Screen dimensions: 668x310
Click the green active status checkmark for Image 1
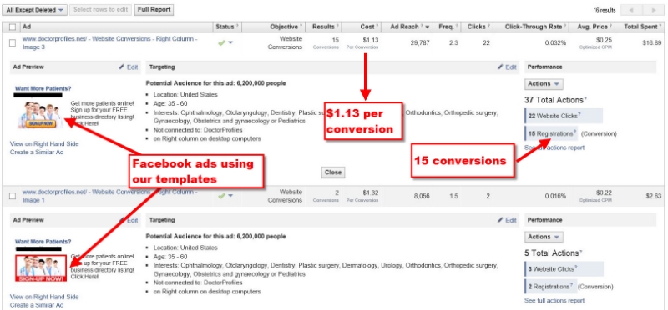tap(221, 196)
